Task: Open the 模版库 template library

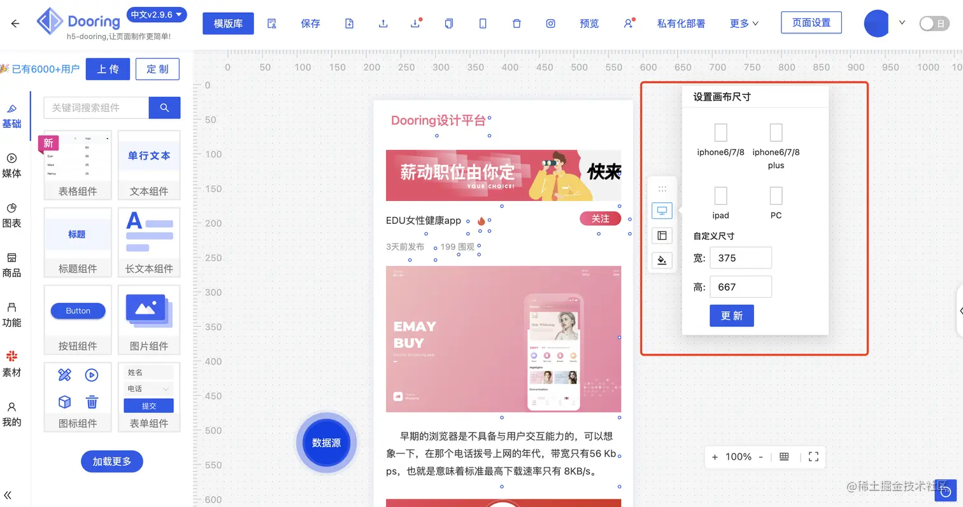Action: click(x=228, y=24)
